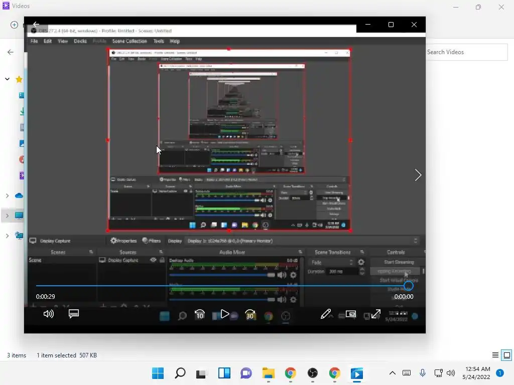This screenshot has height=385, width=514.
Task: Expand the Network tree node
Action: coord(7,236)
